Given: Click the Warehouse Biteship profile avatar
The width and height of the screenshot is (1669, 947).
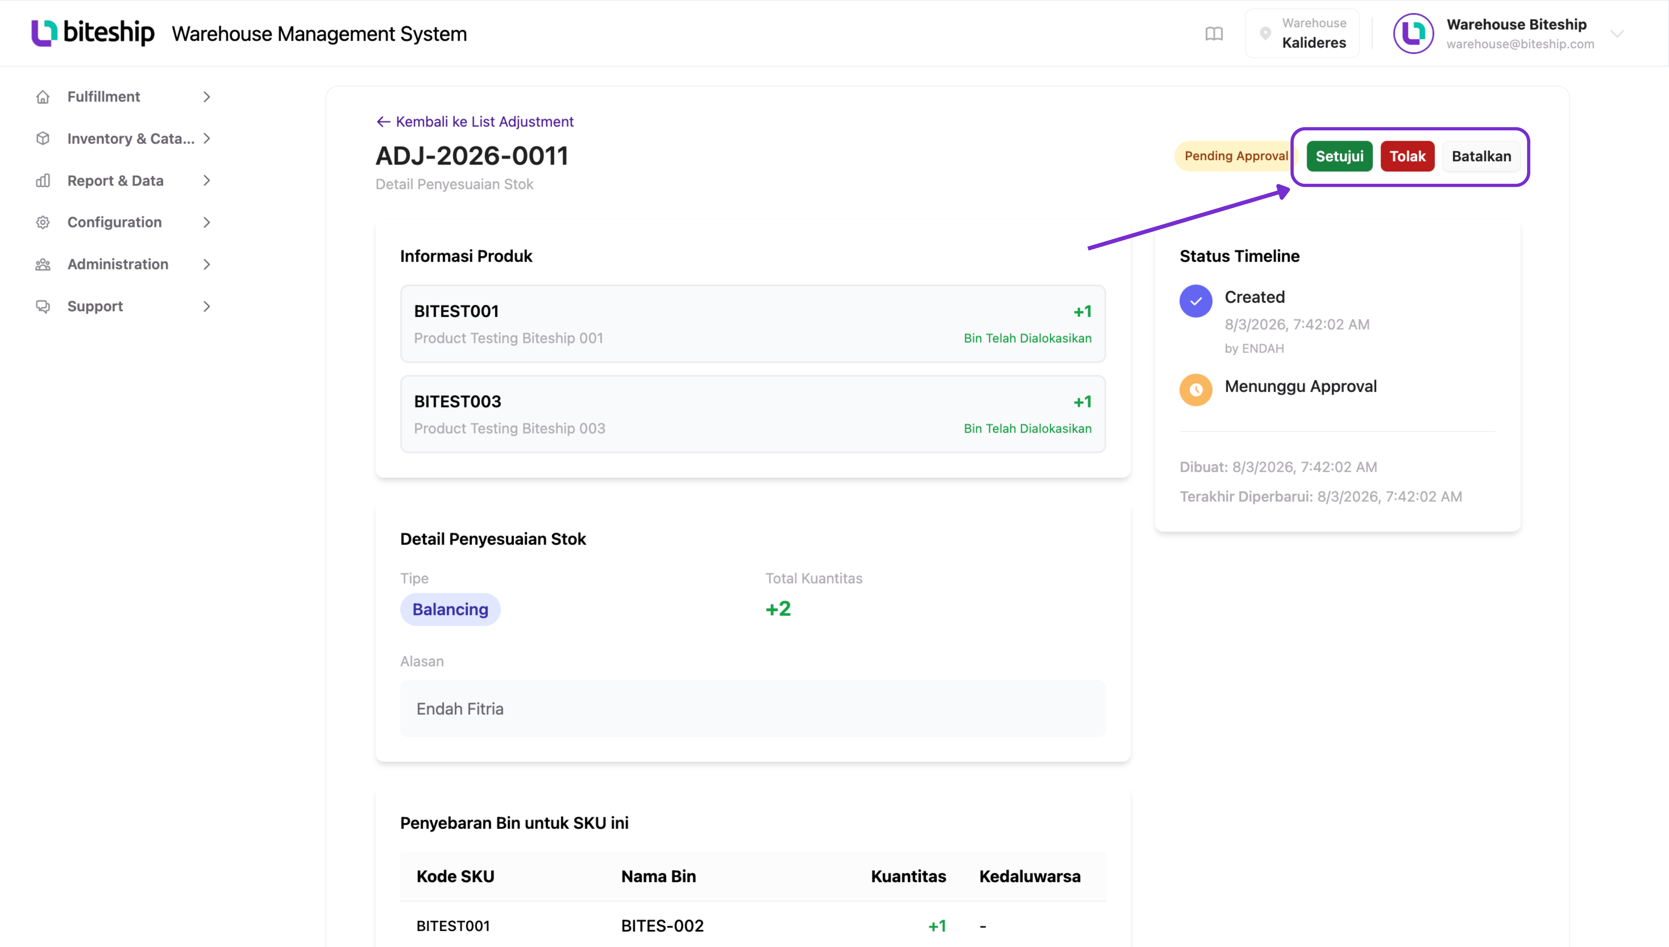Looking at the screenshot, I should click(x=1413, y=33).
